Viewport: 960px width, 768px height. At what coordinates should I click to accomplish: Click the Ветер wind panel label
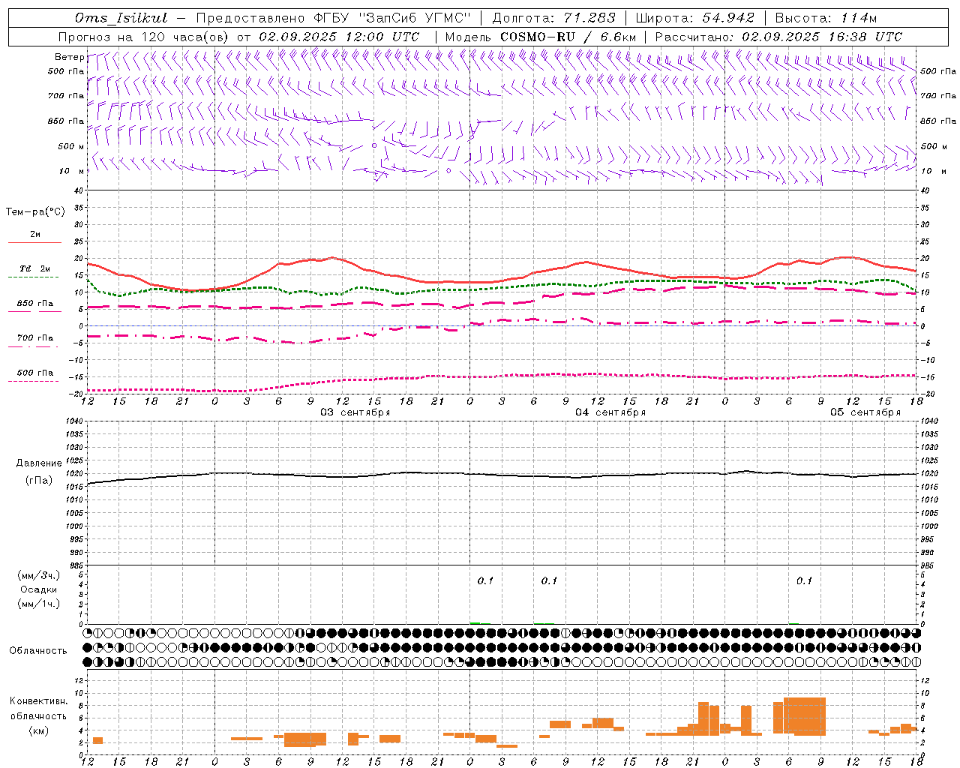(x=70, y=57)
